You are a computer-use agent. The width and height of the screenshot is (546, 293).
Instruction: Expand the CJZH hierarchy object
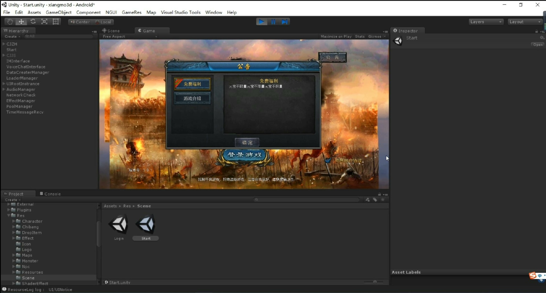coord(4,44)
